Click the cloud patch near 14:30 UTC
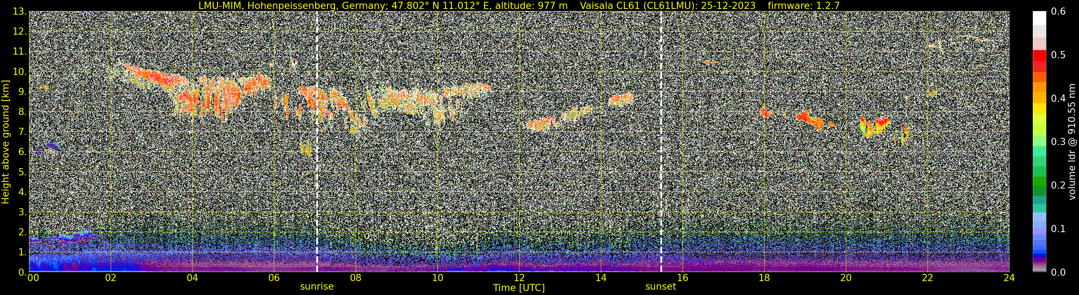The image size is (1079, 295). pos(621,99)
